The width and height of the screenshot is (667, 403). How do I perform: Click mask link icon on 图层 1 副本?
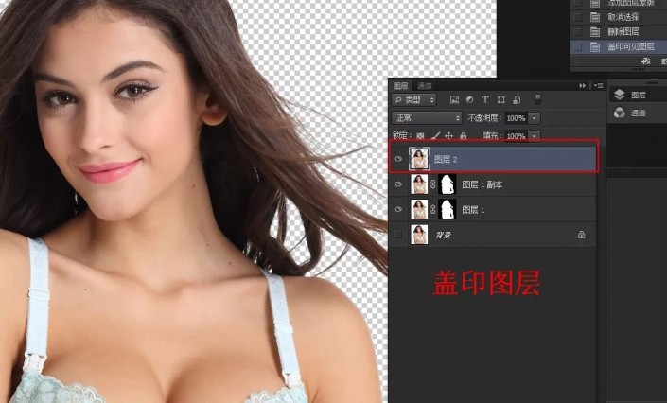coord(433,184)
